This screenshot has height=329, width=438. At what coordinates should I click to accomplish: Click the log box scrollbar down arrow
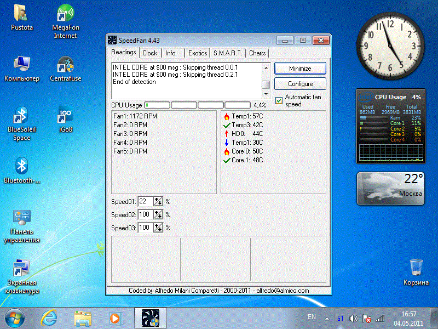(x=266, y=94)
